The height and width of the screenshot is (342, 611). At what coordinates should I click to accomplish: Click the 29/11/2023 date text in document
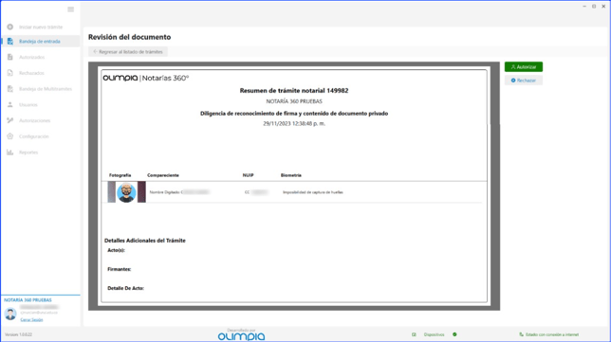[x=294, y=123]
